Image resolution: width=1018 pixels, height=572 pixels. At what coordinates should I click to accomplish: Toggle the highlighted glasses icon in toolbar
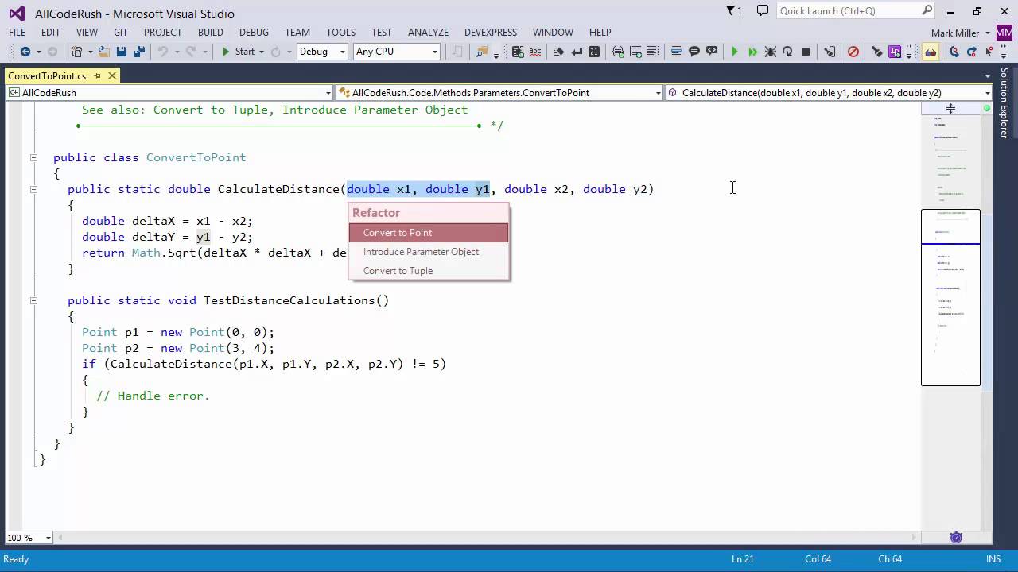pos(931,52)
